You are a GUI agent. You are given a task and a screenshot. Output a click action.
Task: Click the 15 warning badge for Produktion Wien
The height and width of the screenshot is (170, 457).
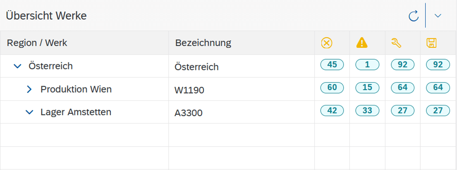pyautogui.click(x=367, y=87)
